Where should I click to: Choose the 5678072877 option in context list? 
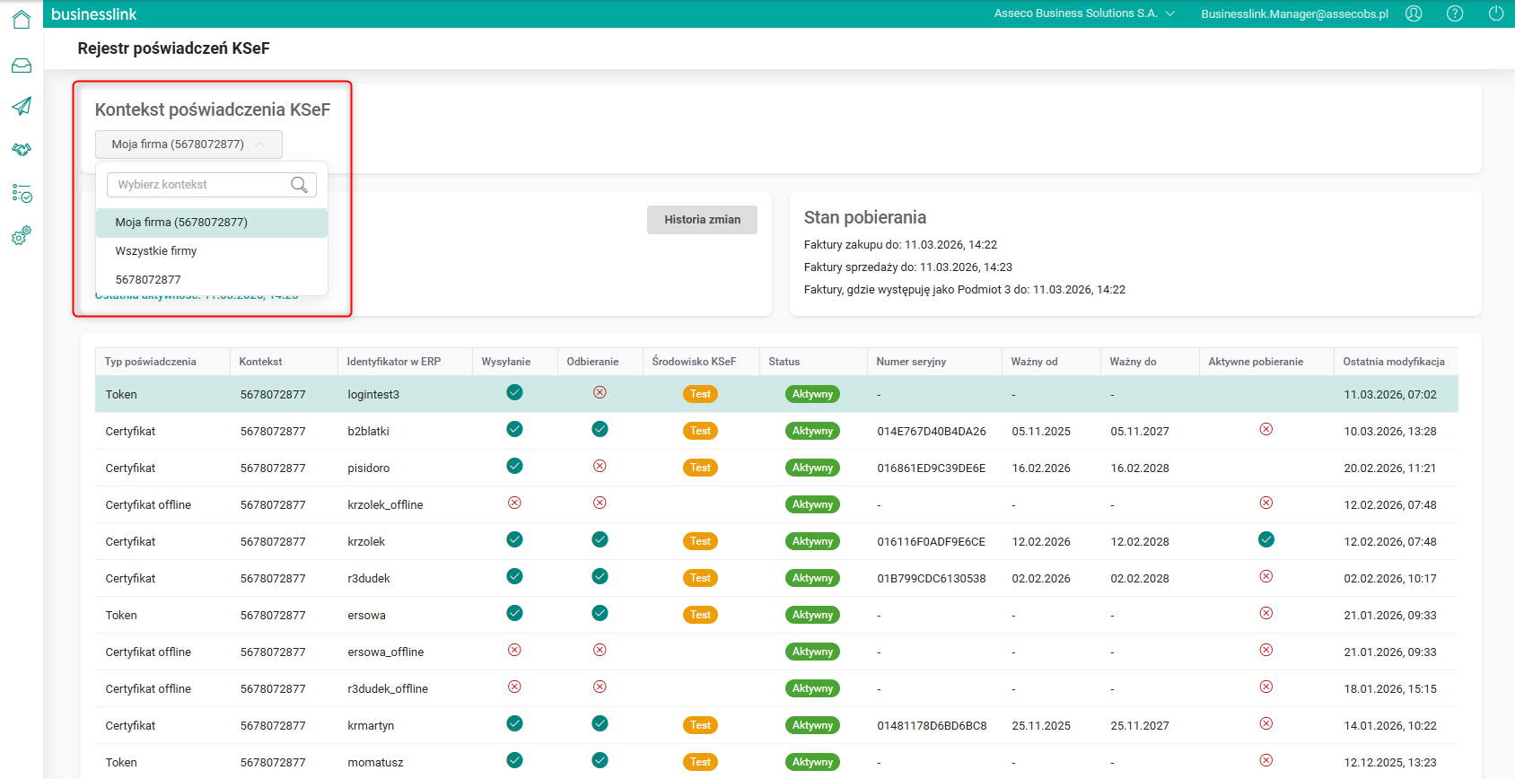[x=148, y=280]
